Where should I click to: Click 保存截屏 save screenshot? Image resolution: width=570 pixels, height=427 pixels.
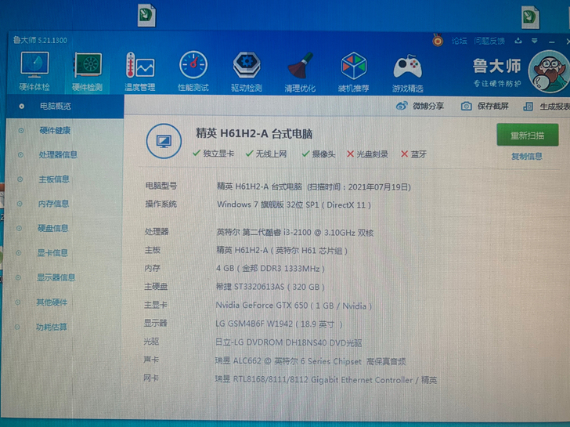pos(485,106)
